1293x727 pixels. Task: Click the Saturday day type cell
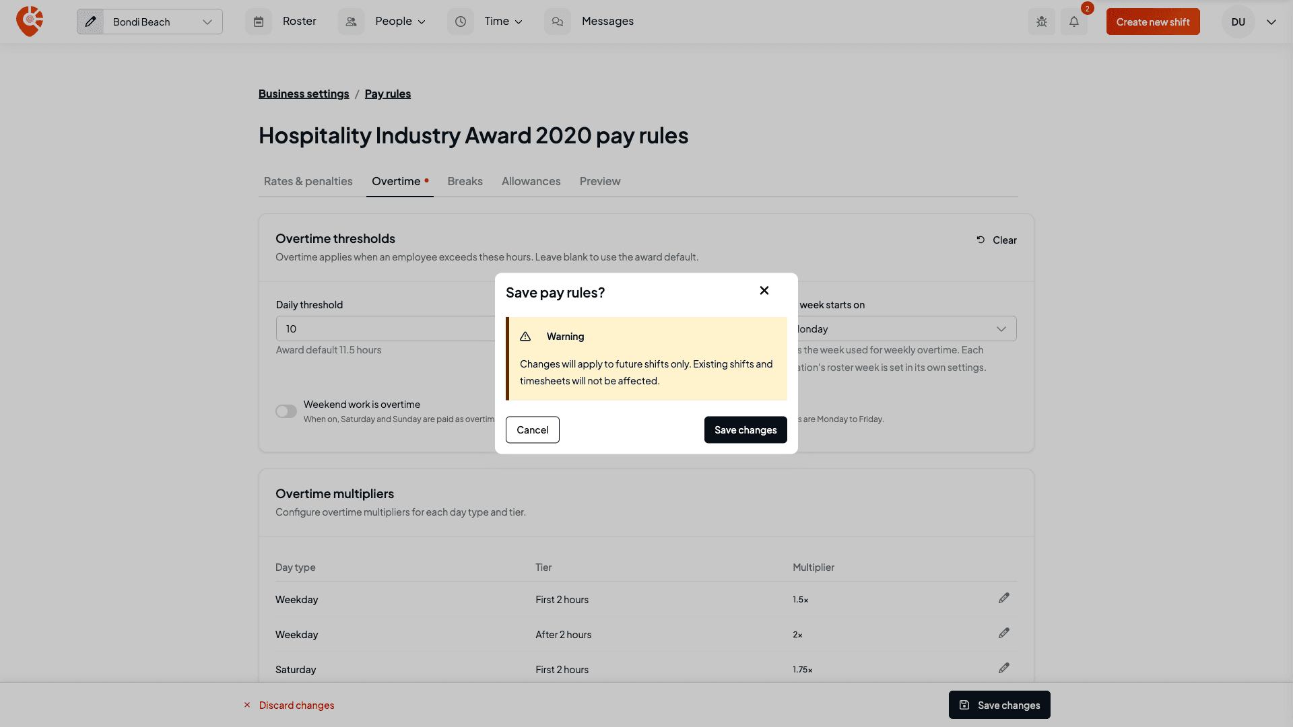tap(296, 669)
